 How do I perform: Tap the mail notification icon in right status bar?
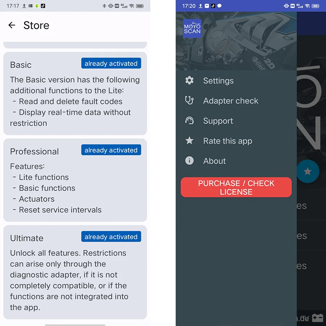pyautogui.click(x=207, y=6)
